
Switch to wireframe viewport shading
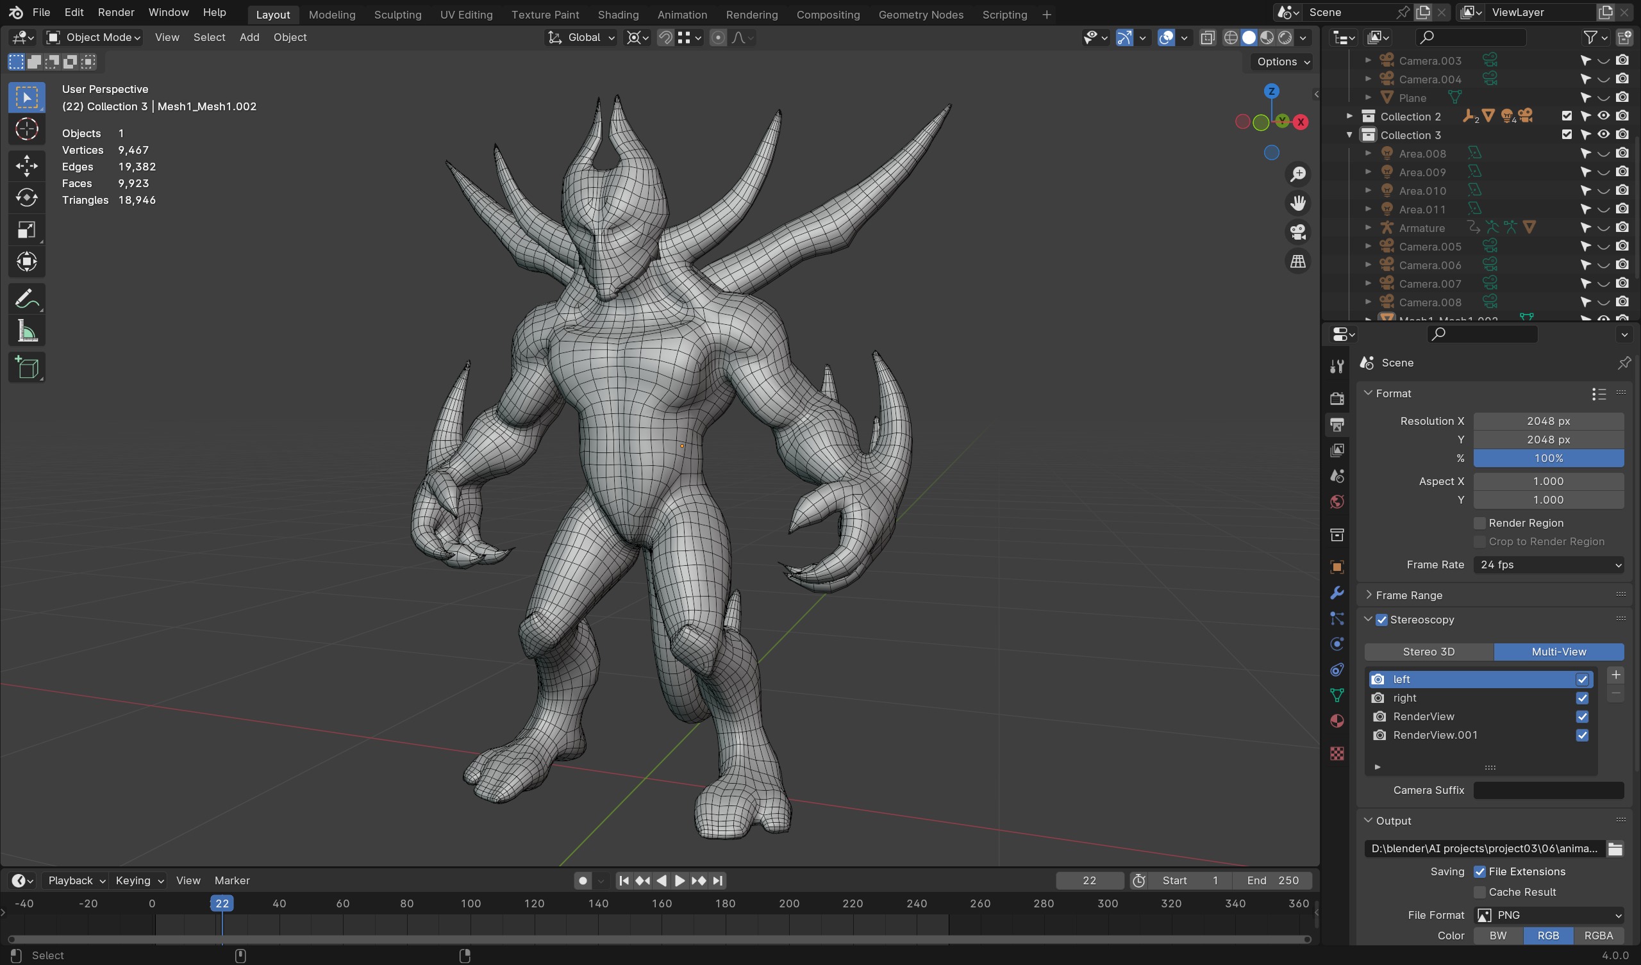tap(1230, 38)
